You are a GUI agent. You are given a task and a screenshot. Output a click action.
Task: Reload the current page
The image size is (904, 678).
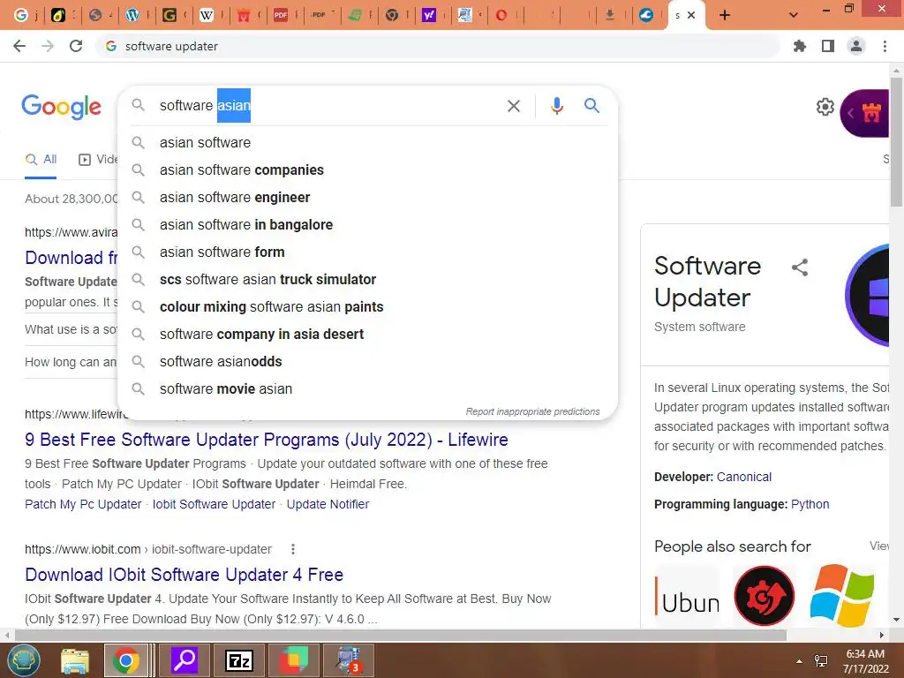pyautogui.click(x=76, y=46)
